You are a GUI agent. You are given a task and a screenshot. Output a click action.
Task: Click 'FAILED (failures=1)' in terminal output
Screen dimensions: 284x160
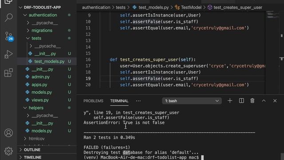click(106, 147)
